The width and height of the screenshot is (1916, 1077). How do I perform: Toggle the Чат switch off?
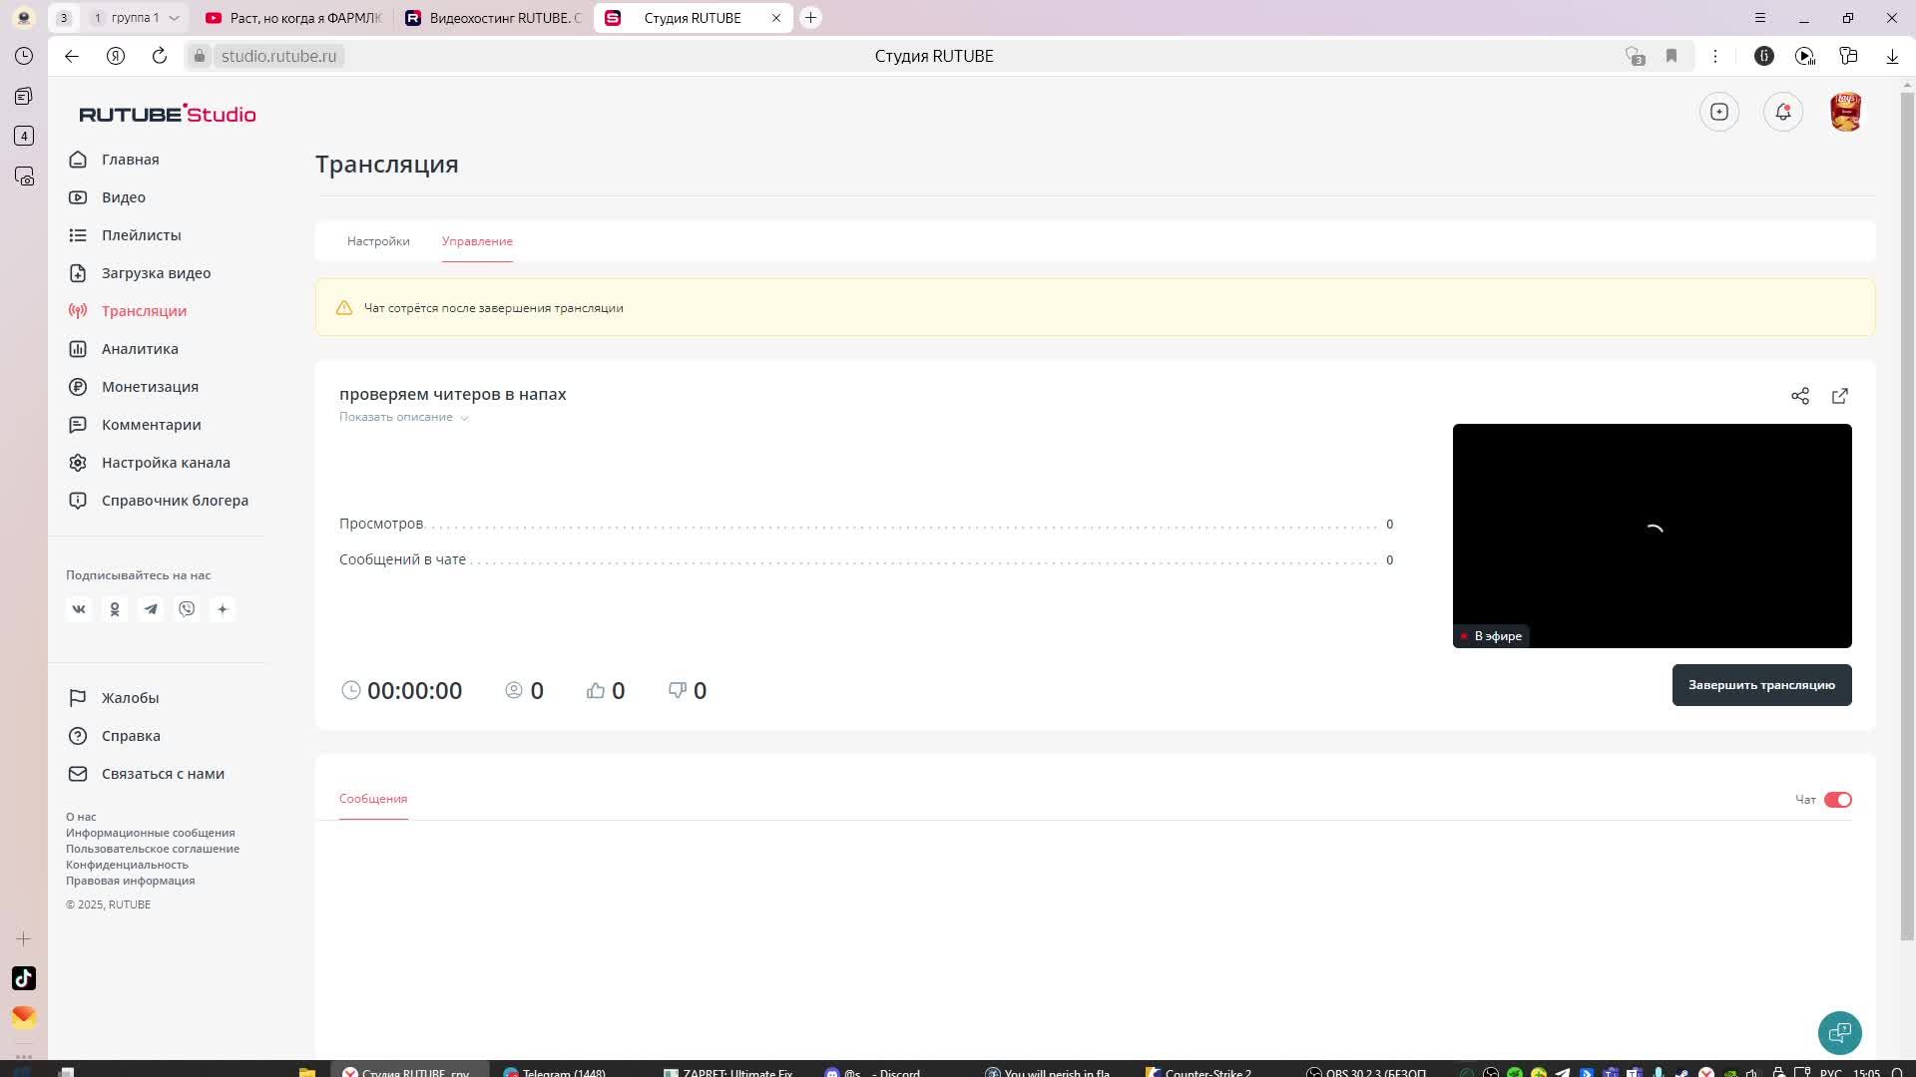1837,800
